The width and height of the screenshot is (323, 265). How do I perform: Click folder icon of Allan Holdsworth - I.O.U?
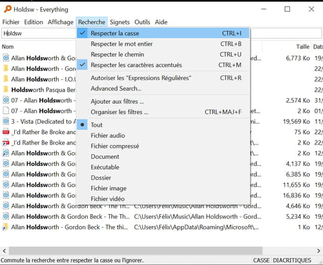[6, 79]
